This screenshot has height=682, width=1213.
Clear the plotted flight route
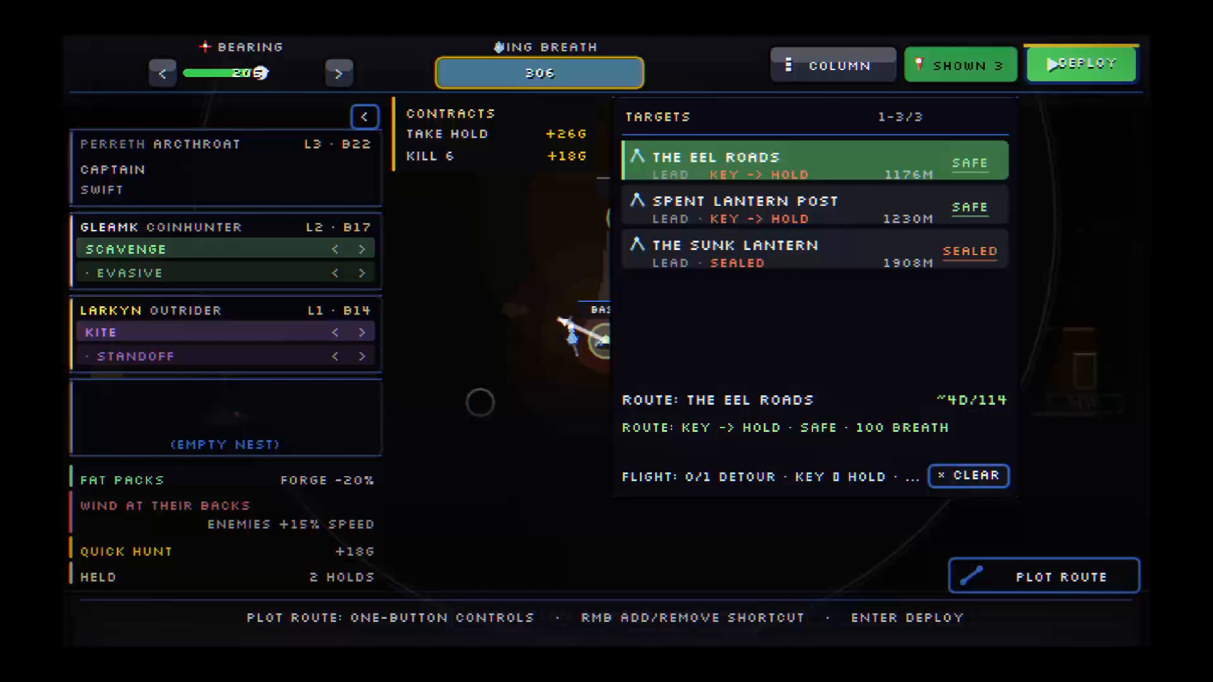pyautogui.click(x=969, y=476)
